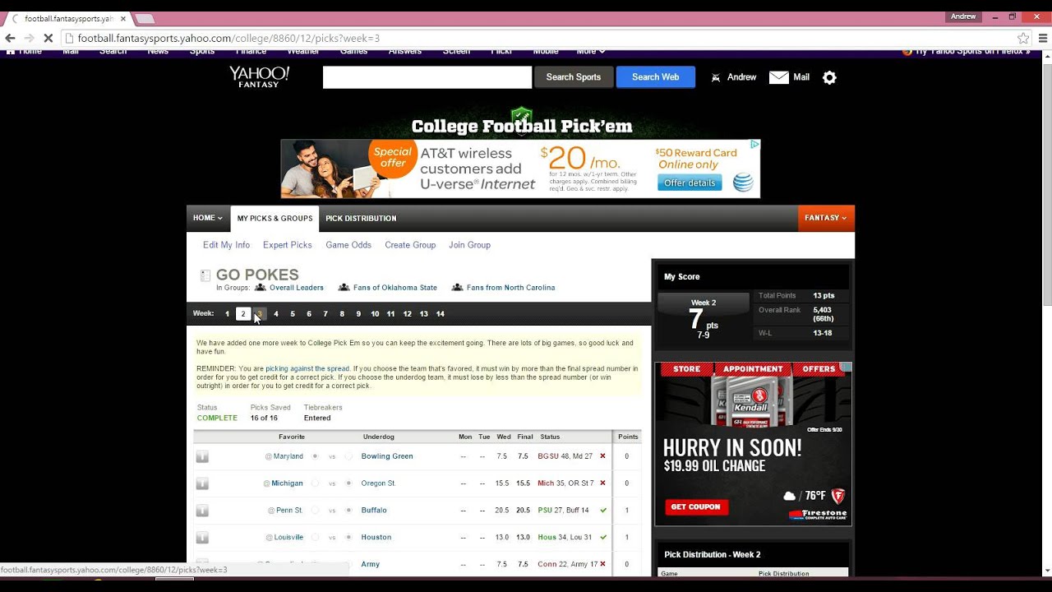Open Join Group link
The image size is (1052, 592).
[469, 245]
